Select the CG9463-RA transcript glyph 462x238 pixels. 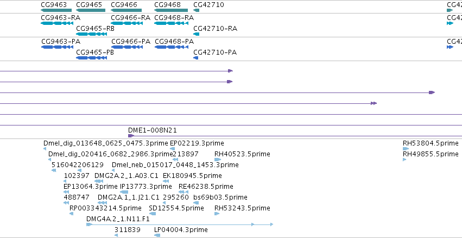click(x=57, y=23)
